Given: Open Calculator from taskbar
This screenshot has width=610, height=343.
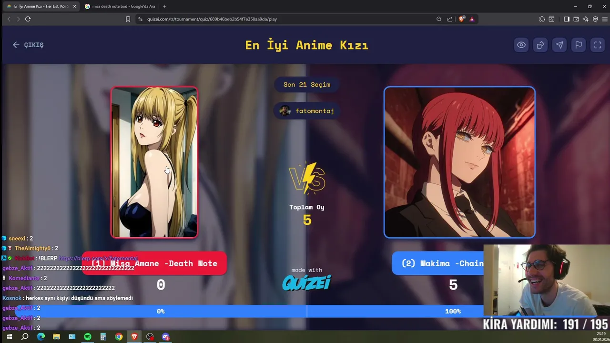Looking at the screenshot, I should click(103, 337).
